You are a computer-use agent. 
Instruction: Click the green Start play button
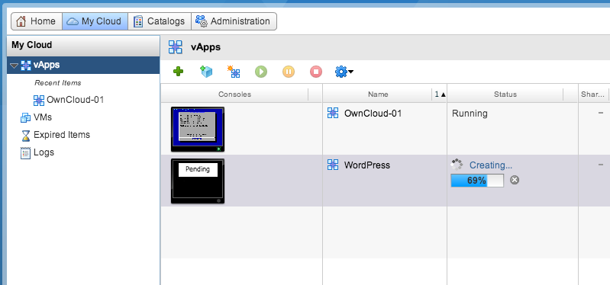261,72
